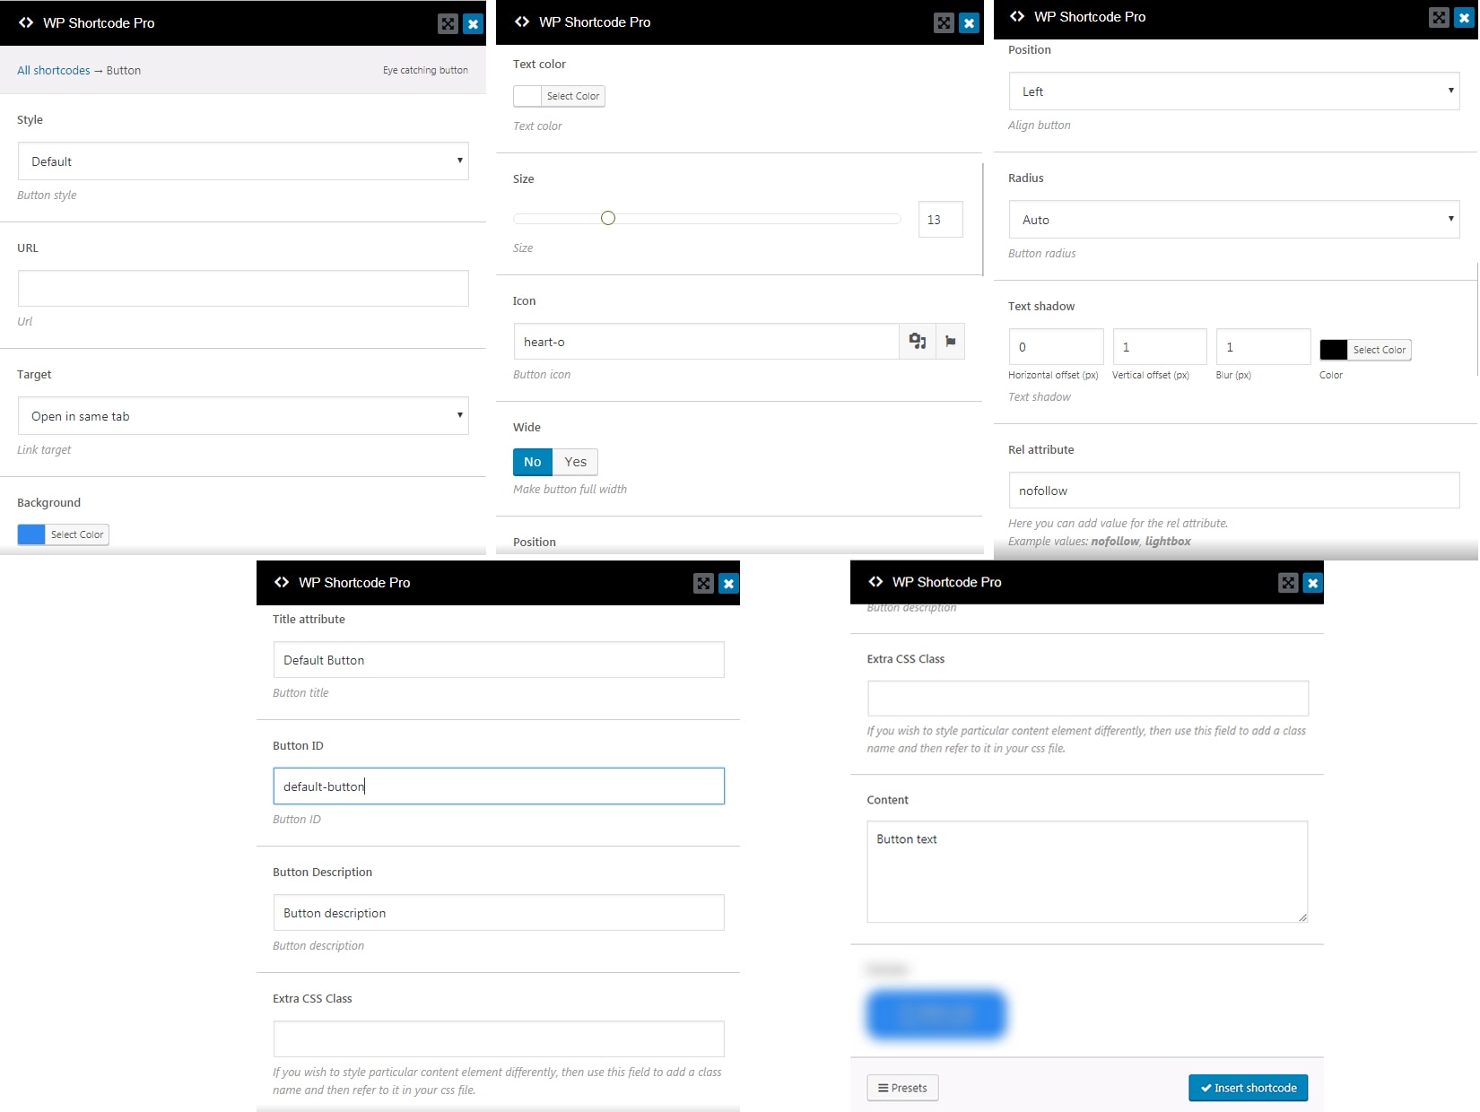
Task: Click the All shortcodes breadcrumb link
Action: click(54, 71)
